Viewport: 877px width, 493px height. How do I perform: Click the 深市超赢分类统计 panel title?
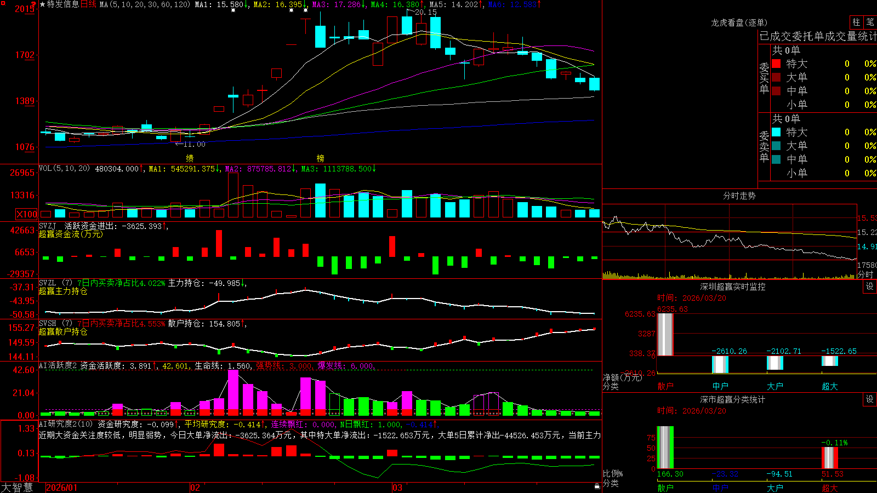pyautogui.click(x=733, y=399)
